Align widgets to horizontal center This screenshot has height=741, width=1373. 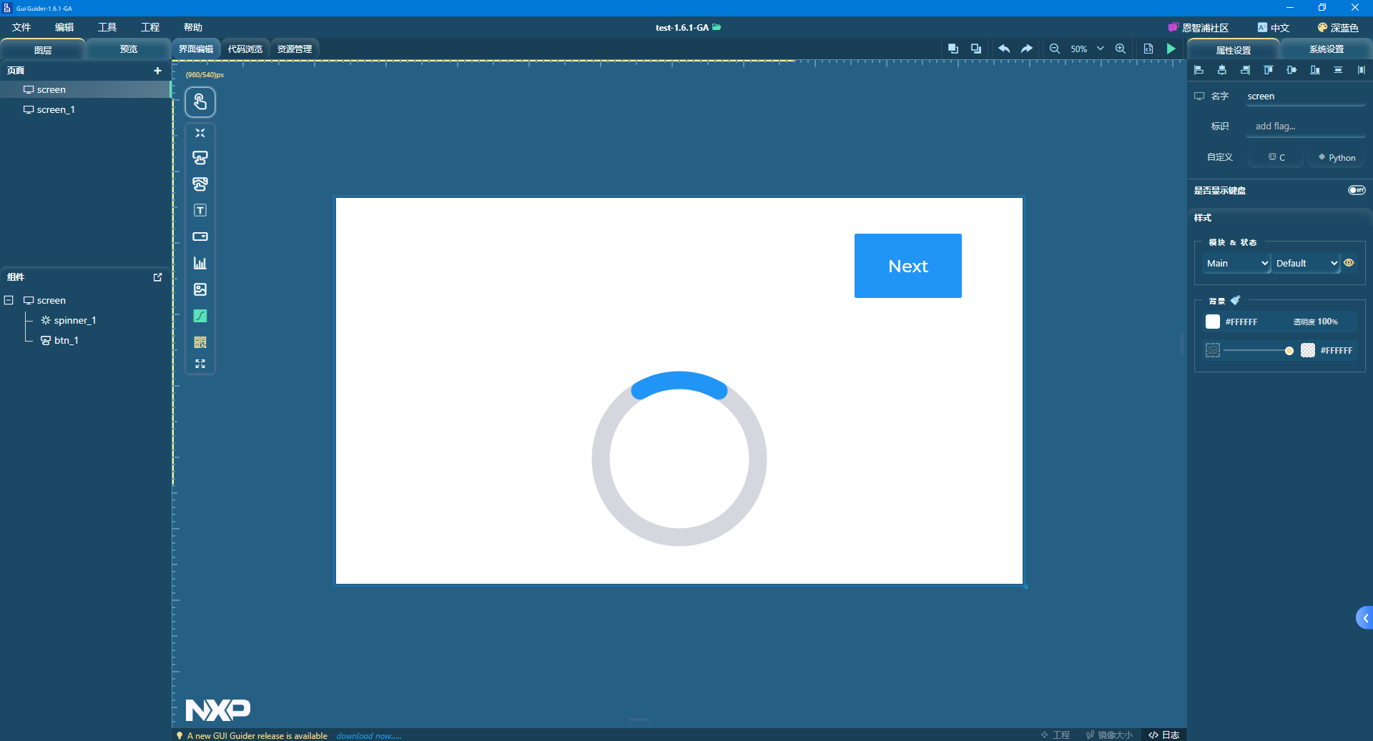click(1222, 70)
